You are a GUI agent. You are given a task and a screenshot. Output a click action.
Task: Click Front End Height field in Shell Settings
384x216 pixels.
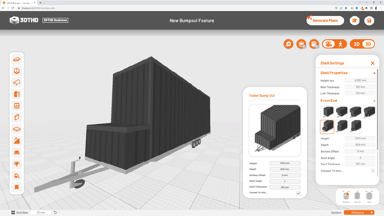point(360,138)
